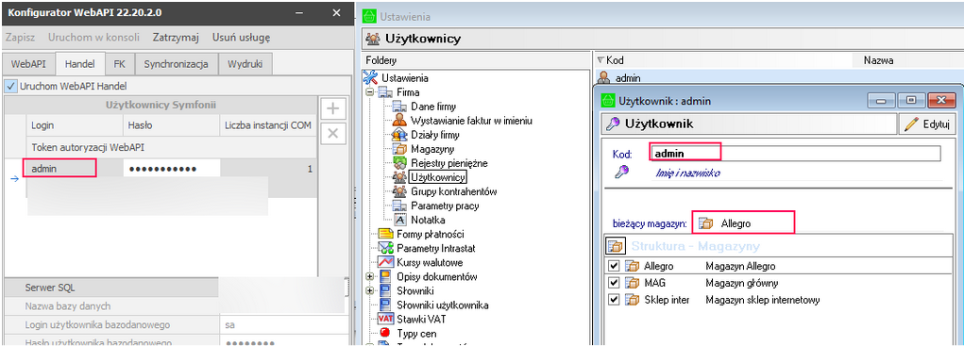The height and width of the screenshot is (346, 964).
Task: Click the Kursy walutowe chart icon
Action: point(386,263)
